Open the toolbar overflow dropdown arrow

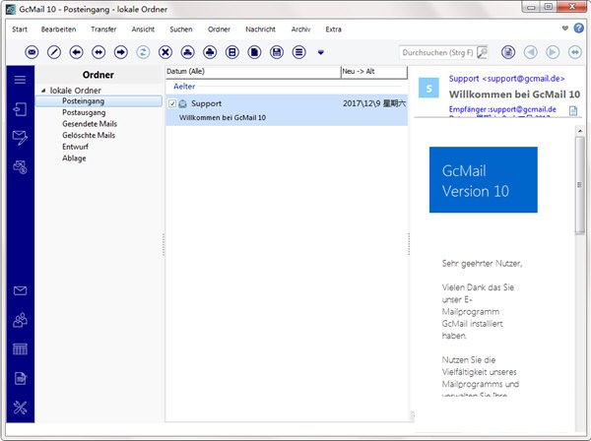point(321,52)
